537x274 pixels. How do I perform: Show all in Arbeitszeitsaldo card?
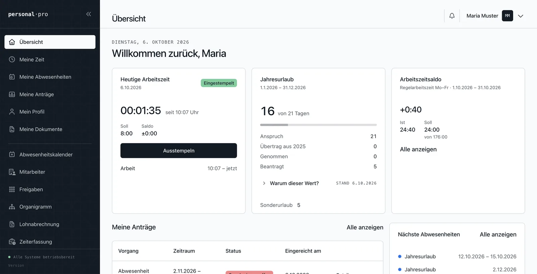tap(418, 149)
